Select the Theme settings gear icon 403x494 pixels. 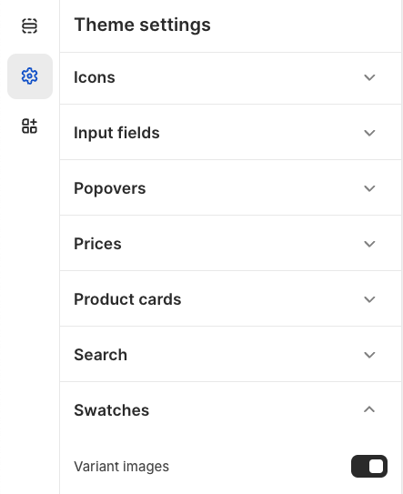coord(30,76)
